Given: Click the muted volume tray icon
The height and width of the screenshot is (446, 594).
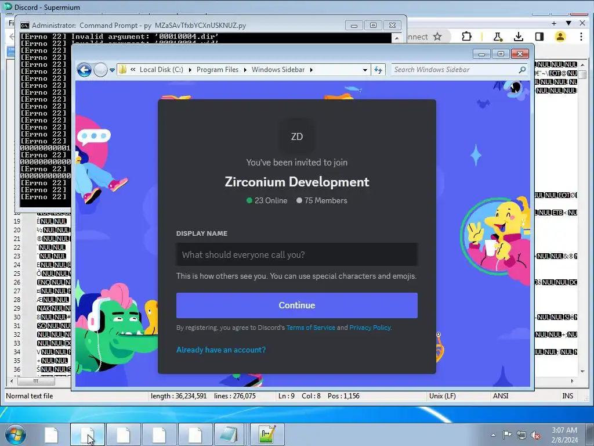Looking at the screenshot, I should coord(535,435).
